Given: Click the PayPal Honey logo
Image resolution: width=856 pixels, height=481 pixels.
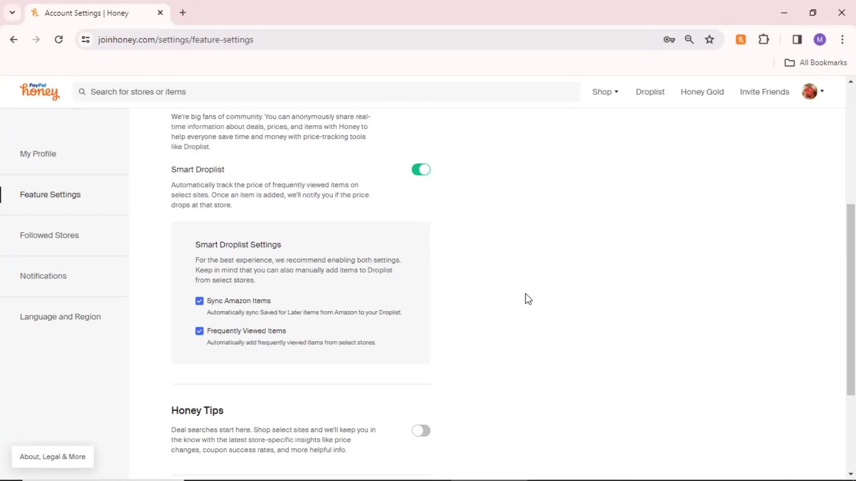Looking at the screenshot, I should (39, 91).
